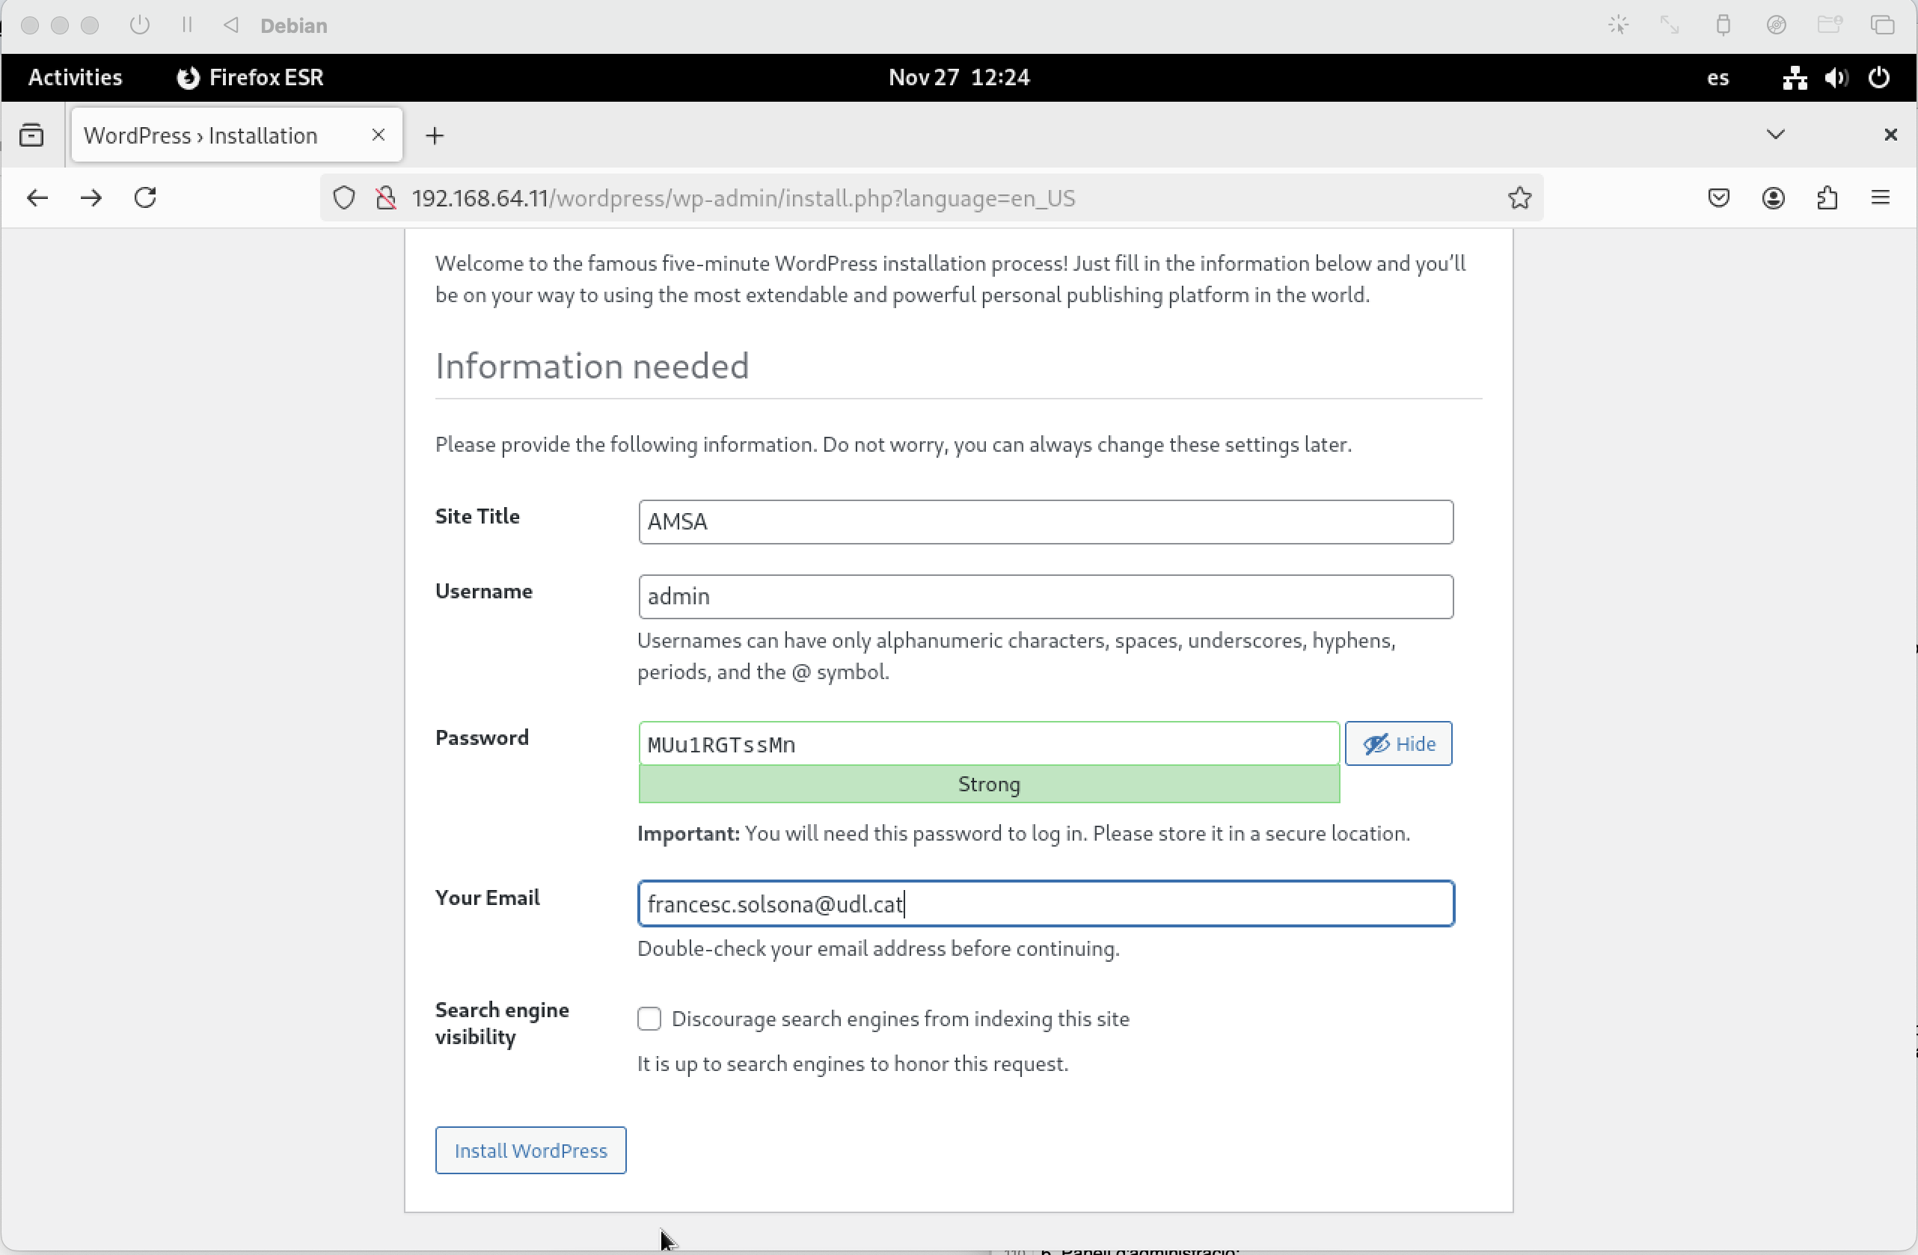
Task: Click the VM back triangle icon
Action: click(x=231, y=25)
